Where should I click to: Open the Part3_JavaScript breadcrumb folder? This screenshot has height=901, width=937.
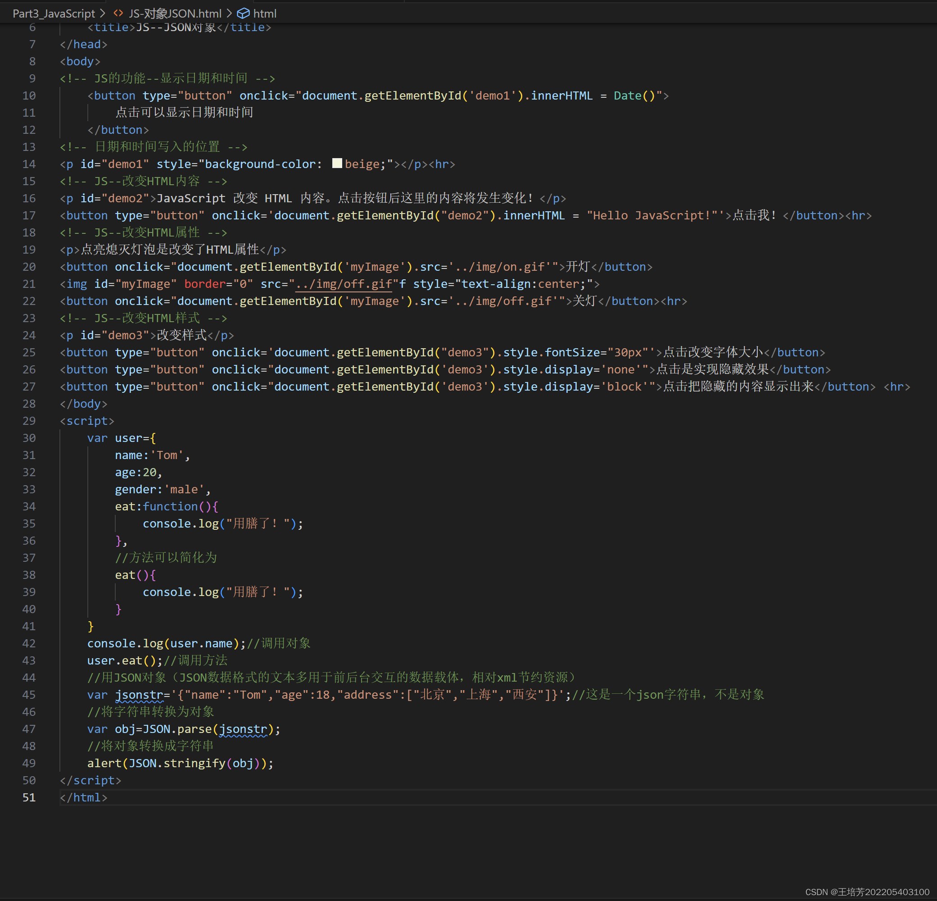click(54, 14)
